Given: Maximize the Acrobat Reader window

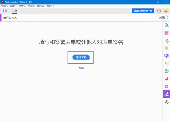Looking at the screenshot, I should click(x=158, y=2).
